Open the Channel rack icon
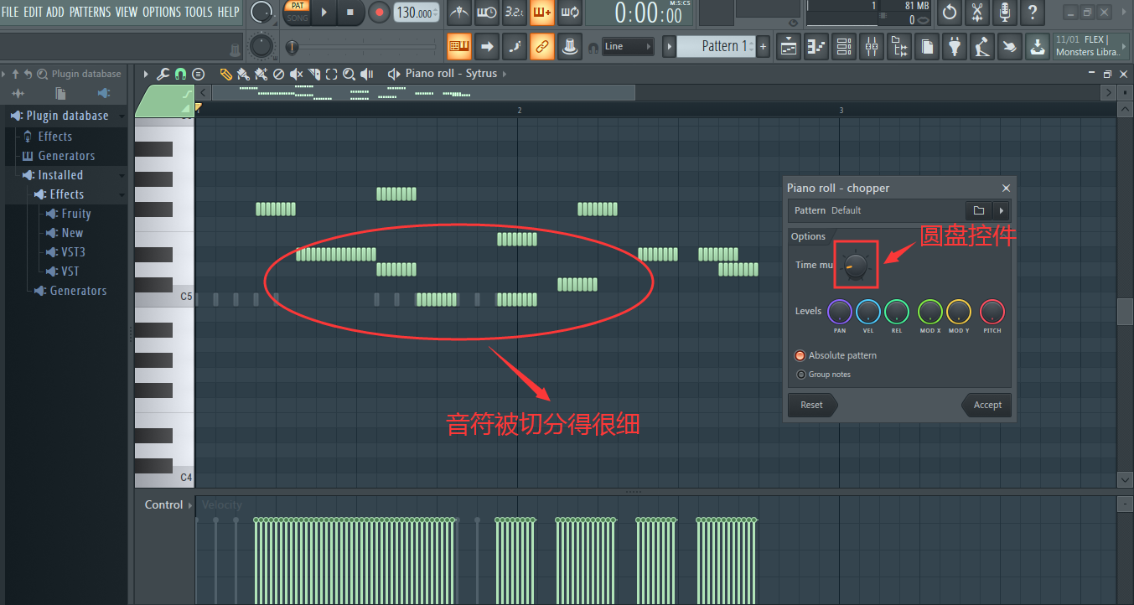1134x605 pixels. (844, 47)
